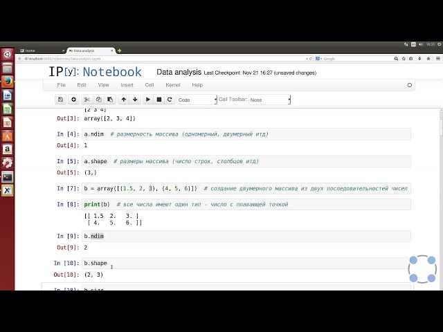Move selected cell down arrow
Image resolution: width=443 pixels, height=332 pixels.
click(135, 100)
